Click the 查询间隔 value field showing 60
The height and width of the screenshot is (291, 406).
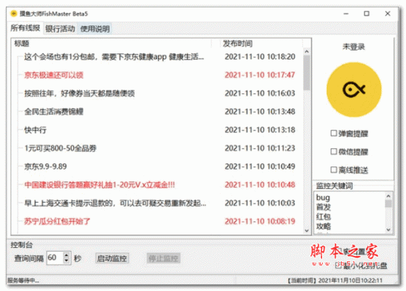pos(55,258)
